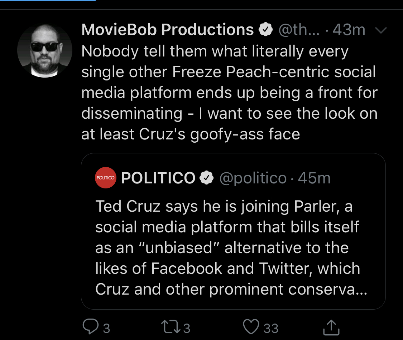This screenshot has width=403, height=340.
Task: Expand the tweet options chevron
Action: point(381,30)
